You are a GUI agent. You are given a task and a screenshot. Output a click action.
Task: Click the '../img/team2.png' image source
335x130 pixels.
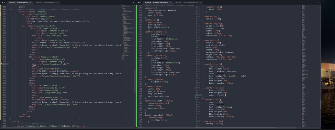click(51, 64)
